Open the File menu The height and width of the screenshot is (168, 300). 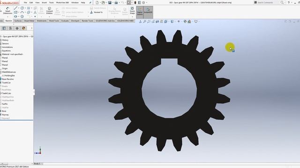point(25,3)
